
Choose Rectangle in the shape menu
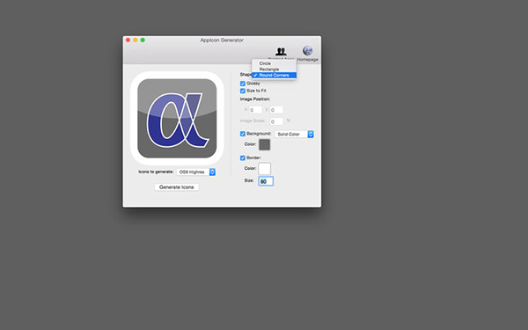tap(274, 69)
